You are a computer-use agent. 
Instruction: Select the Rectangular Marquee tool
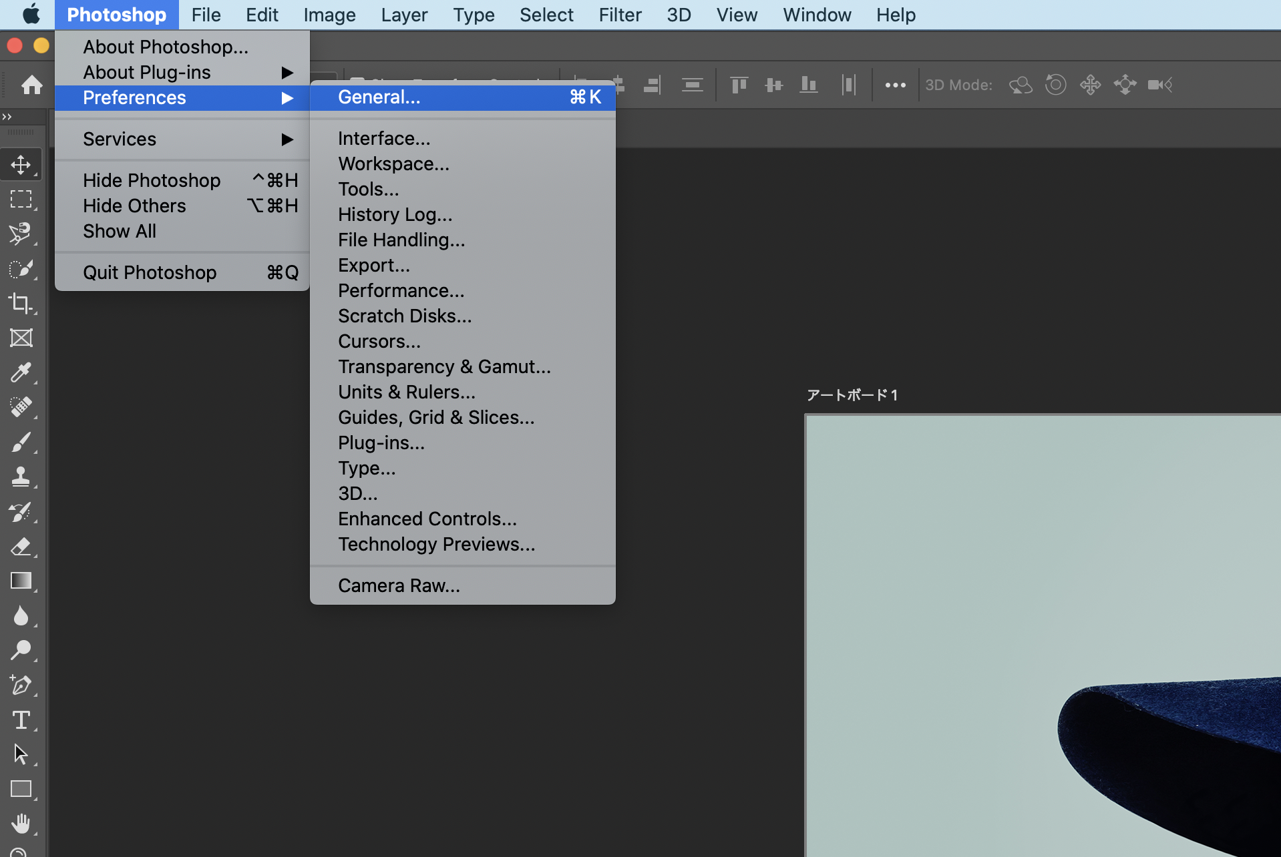(x=21, y=200)
